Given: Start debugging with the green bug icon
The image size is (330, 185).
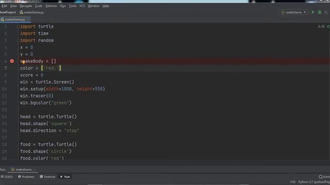Looking at the screenshot, I should [x=320, y=12].
